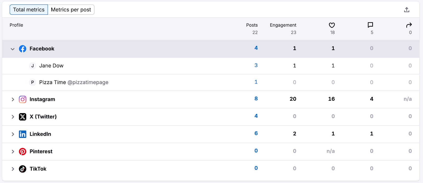Open X (Twitter)'s 4 posts link
The width and height of the screenshot is (423, 183).
(256, 116)
